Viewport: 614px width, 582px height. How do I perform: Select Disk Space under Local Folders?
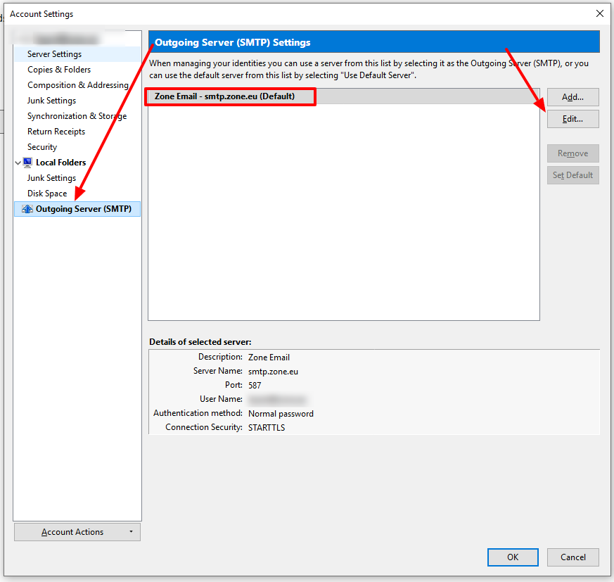(47, 194)
